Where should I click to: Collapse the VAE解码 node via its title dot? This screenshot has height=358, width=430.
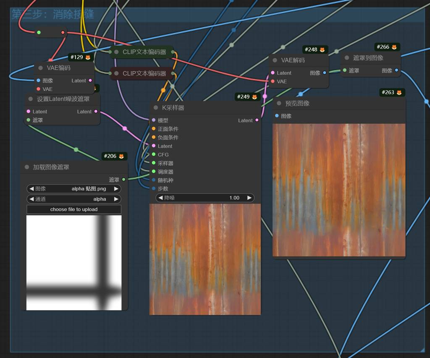pos(275,60)
